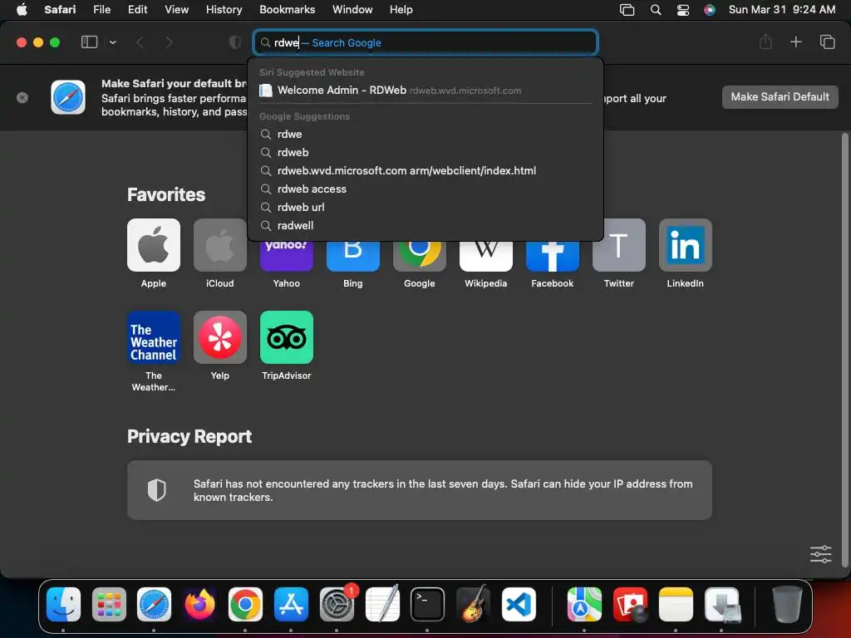
Task: Select 'radwell' suggestion
Action: tap(425, 225)
